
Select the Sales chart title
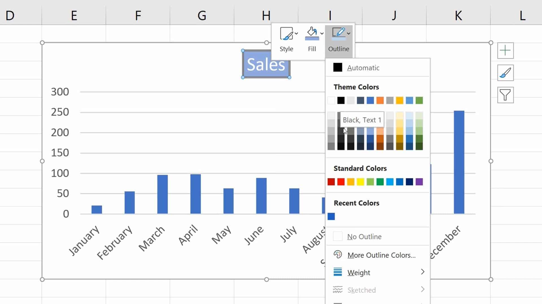(x=266, y=64)
